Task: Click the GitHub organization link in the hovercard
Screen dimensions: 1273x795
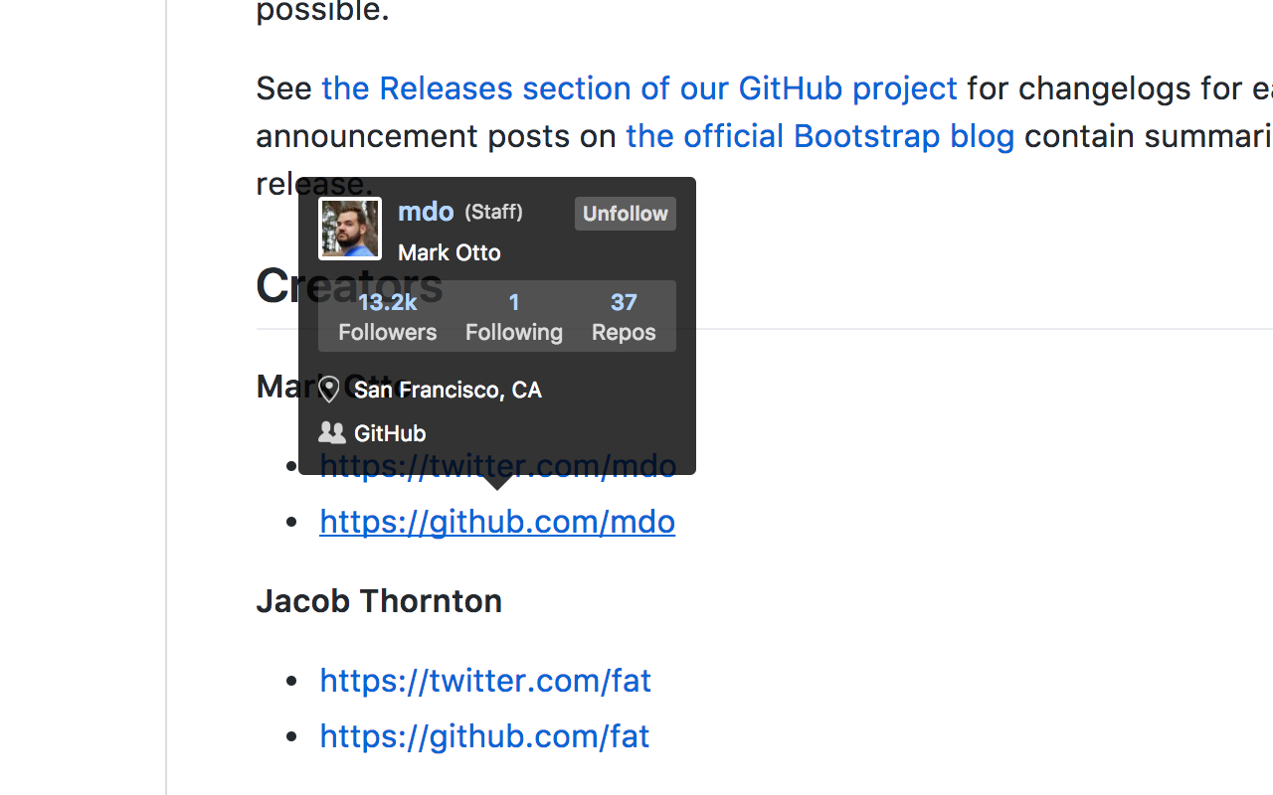Action: click(x=389, y=432)
